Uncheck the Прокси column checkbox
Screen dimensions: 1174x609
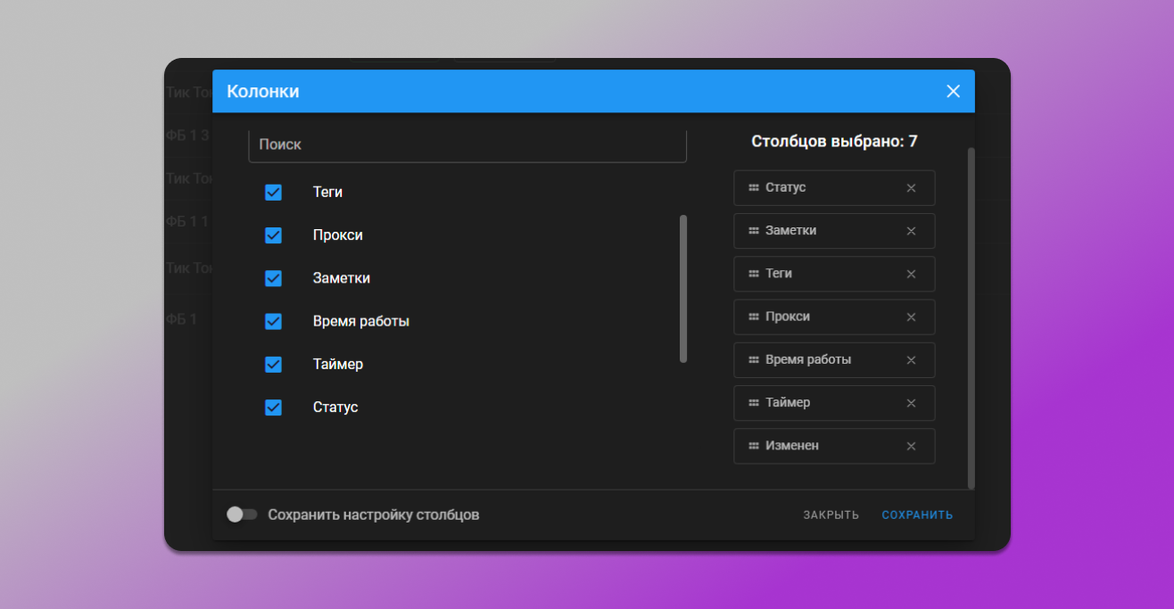(x=274, y=235)
